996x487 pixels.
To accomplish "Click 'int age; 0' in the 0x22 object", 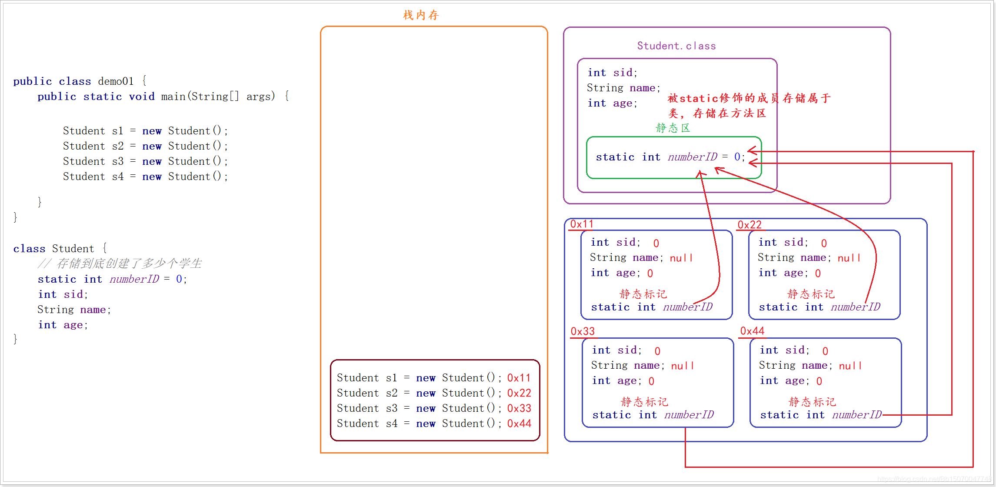I will coord(789,273).
